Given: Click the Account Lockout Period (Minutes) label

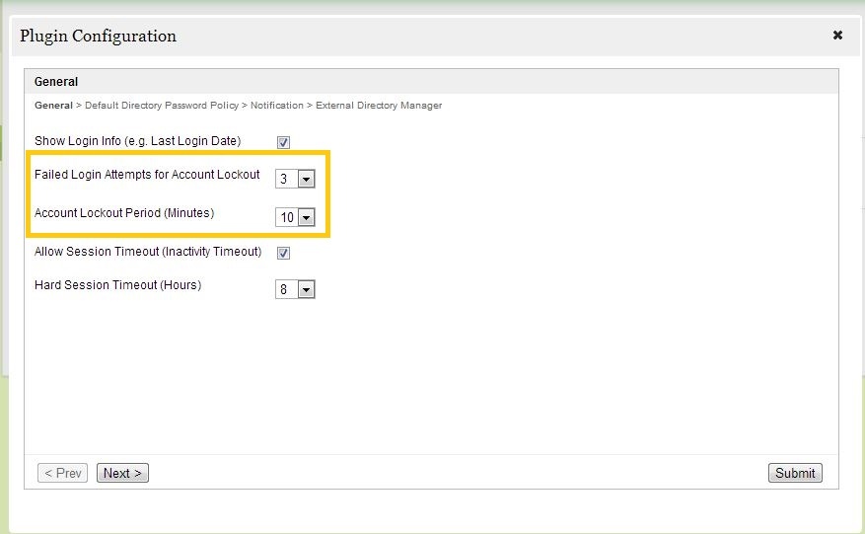Looking at the screenshot, I should coord(124,213).
